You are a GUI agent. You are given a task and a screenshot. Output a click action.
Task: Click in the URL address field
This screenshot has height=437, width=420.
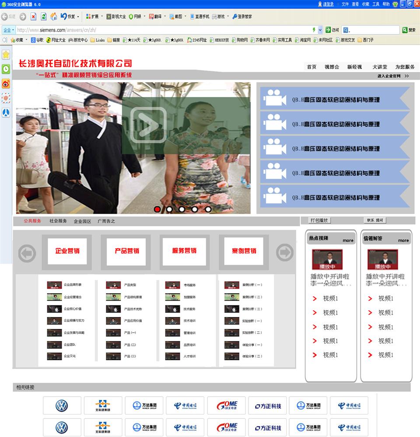click(163, 30)
